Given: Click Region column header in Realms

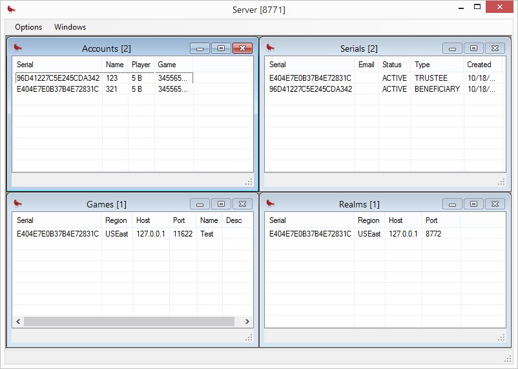Looking at the screenshot, I should 369,220.
